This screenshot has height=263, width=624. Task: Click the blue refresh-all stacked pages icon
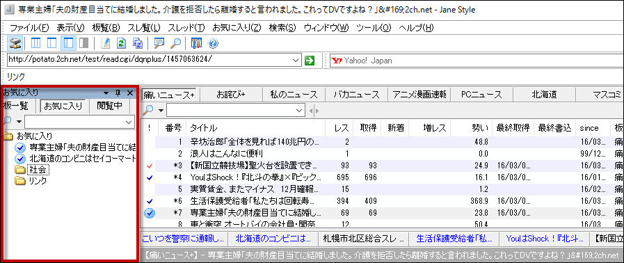(138, 43)
